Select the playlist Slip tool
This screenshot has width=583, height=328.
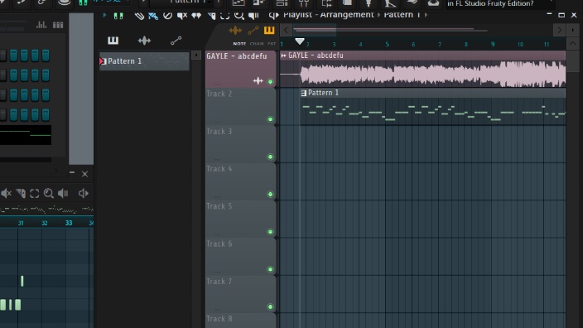coord(196,16)
